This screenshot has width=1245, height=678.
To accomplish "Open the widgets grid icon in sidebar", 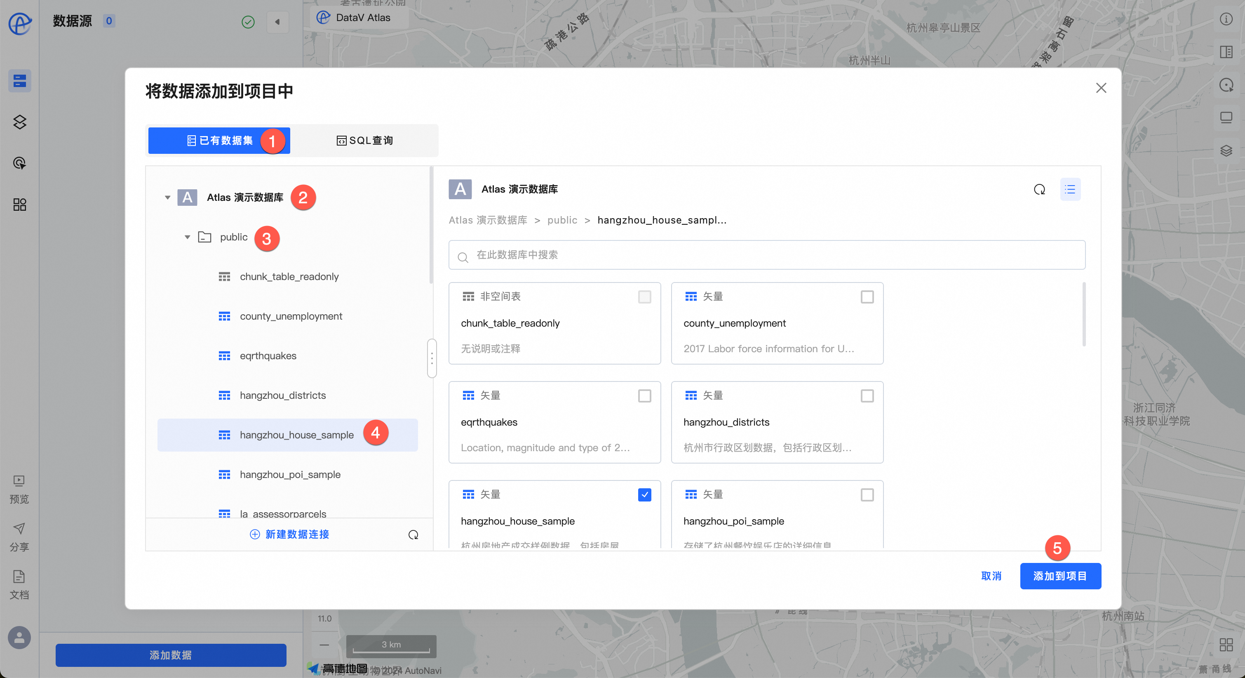I will 20,205.
